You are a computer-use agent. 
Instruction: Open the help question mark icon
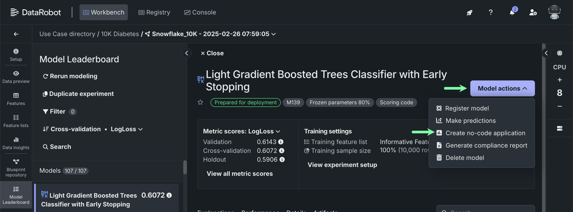[x=490, y=12]
